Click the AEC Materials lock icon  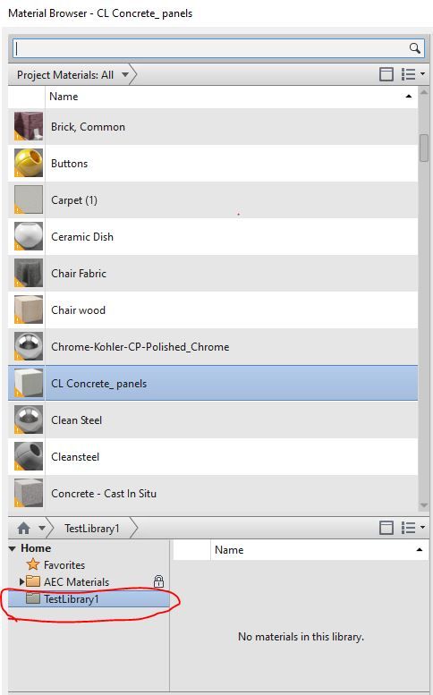tap(158, 581)
